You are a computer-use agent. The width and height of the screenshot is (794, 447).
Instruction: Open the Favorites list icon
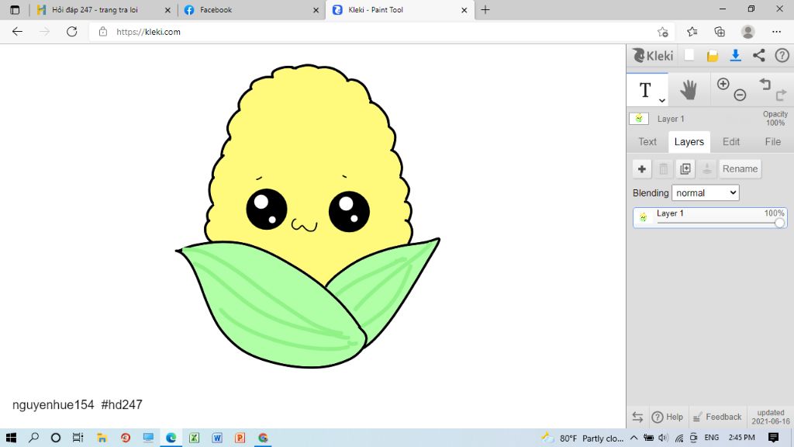pos(692,32)
